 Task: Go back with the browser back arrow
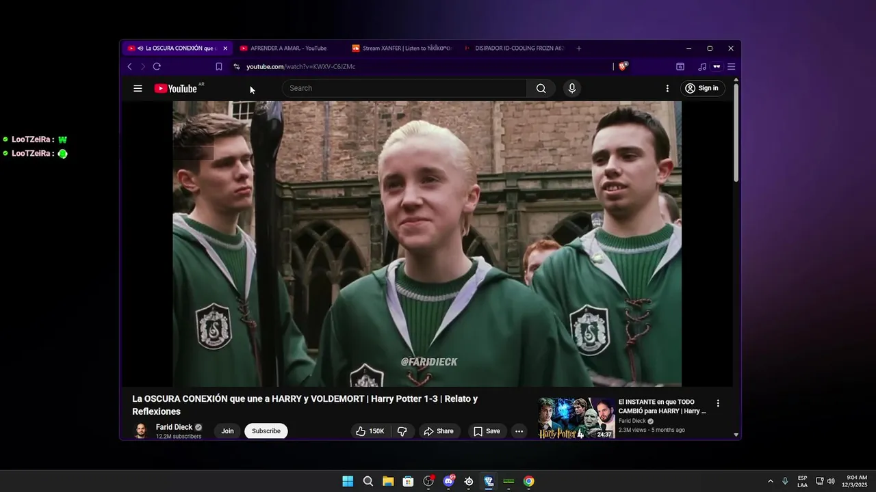click(129, 66)
